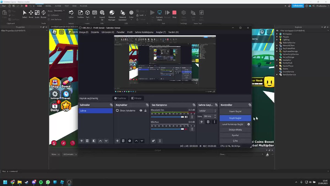Click the Ayarlar button in Kontroller
The image size is (330, 186).
235,135
